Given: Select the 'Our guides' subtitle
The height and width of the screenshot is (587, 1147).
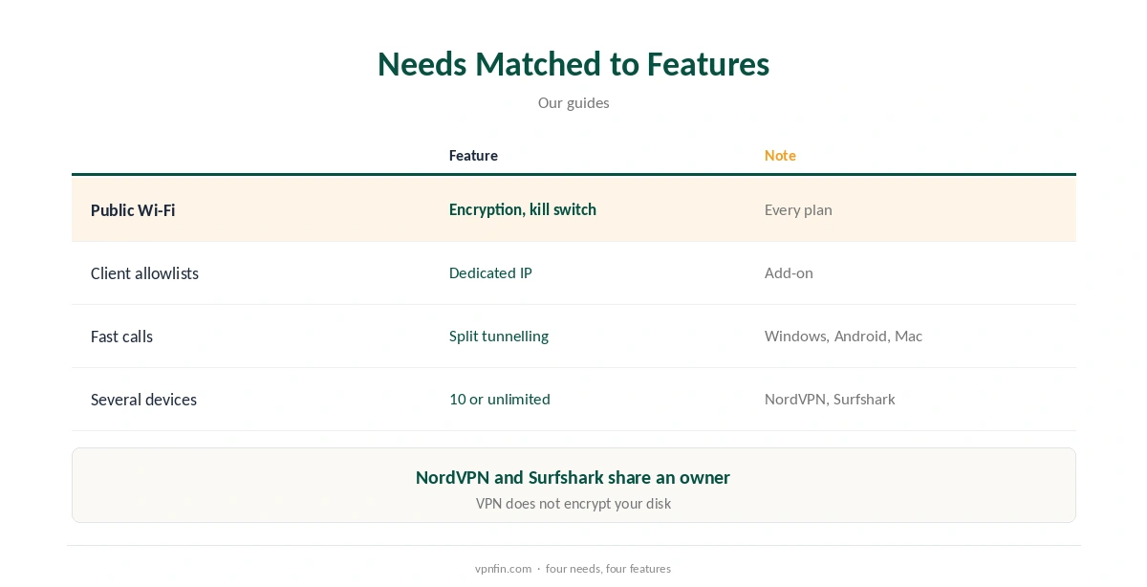Looking at the screenshot, I should coord(573,103).
